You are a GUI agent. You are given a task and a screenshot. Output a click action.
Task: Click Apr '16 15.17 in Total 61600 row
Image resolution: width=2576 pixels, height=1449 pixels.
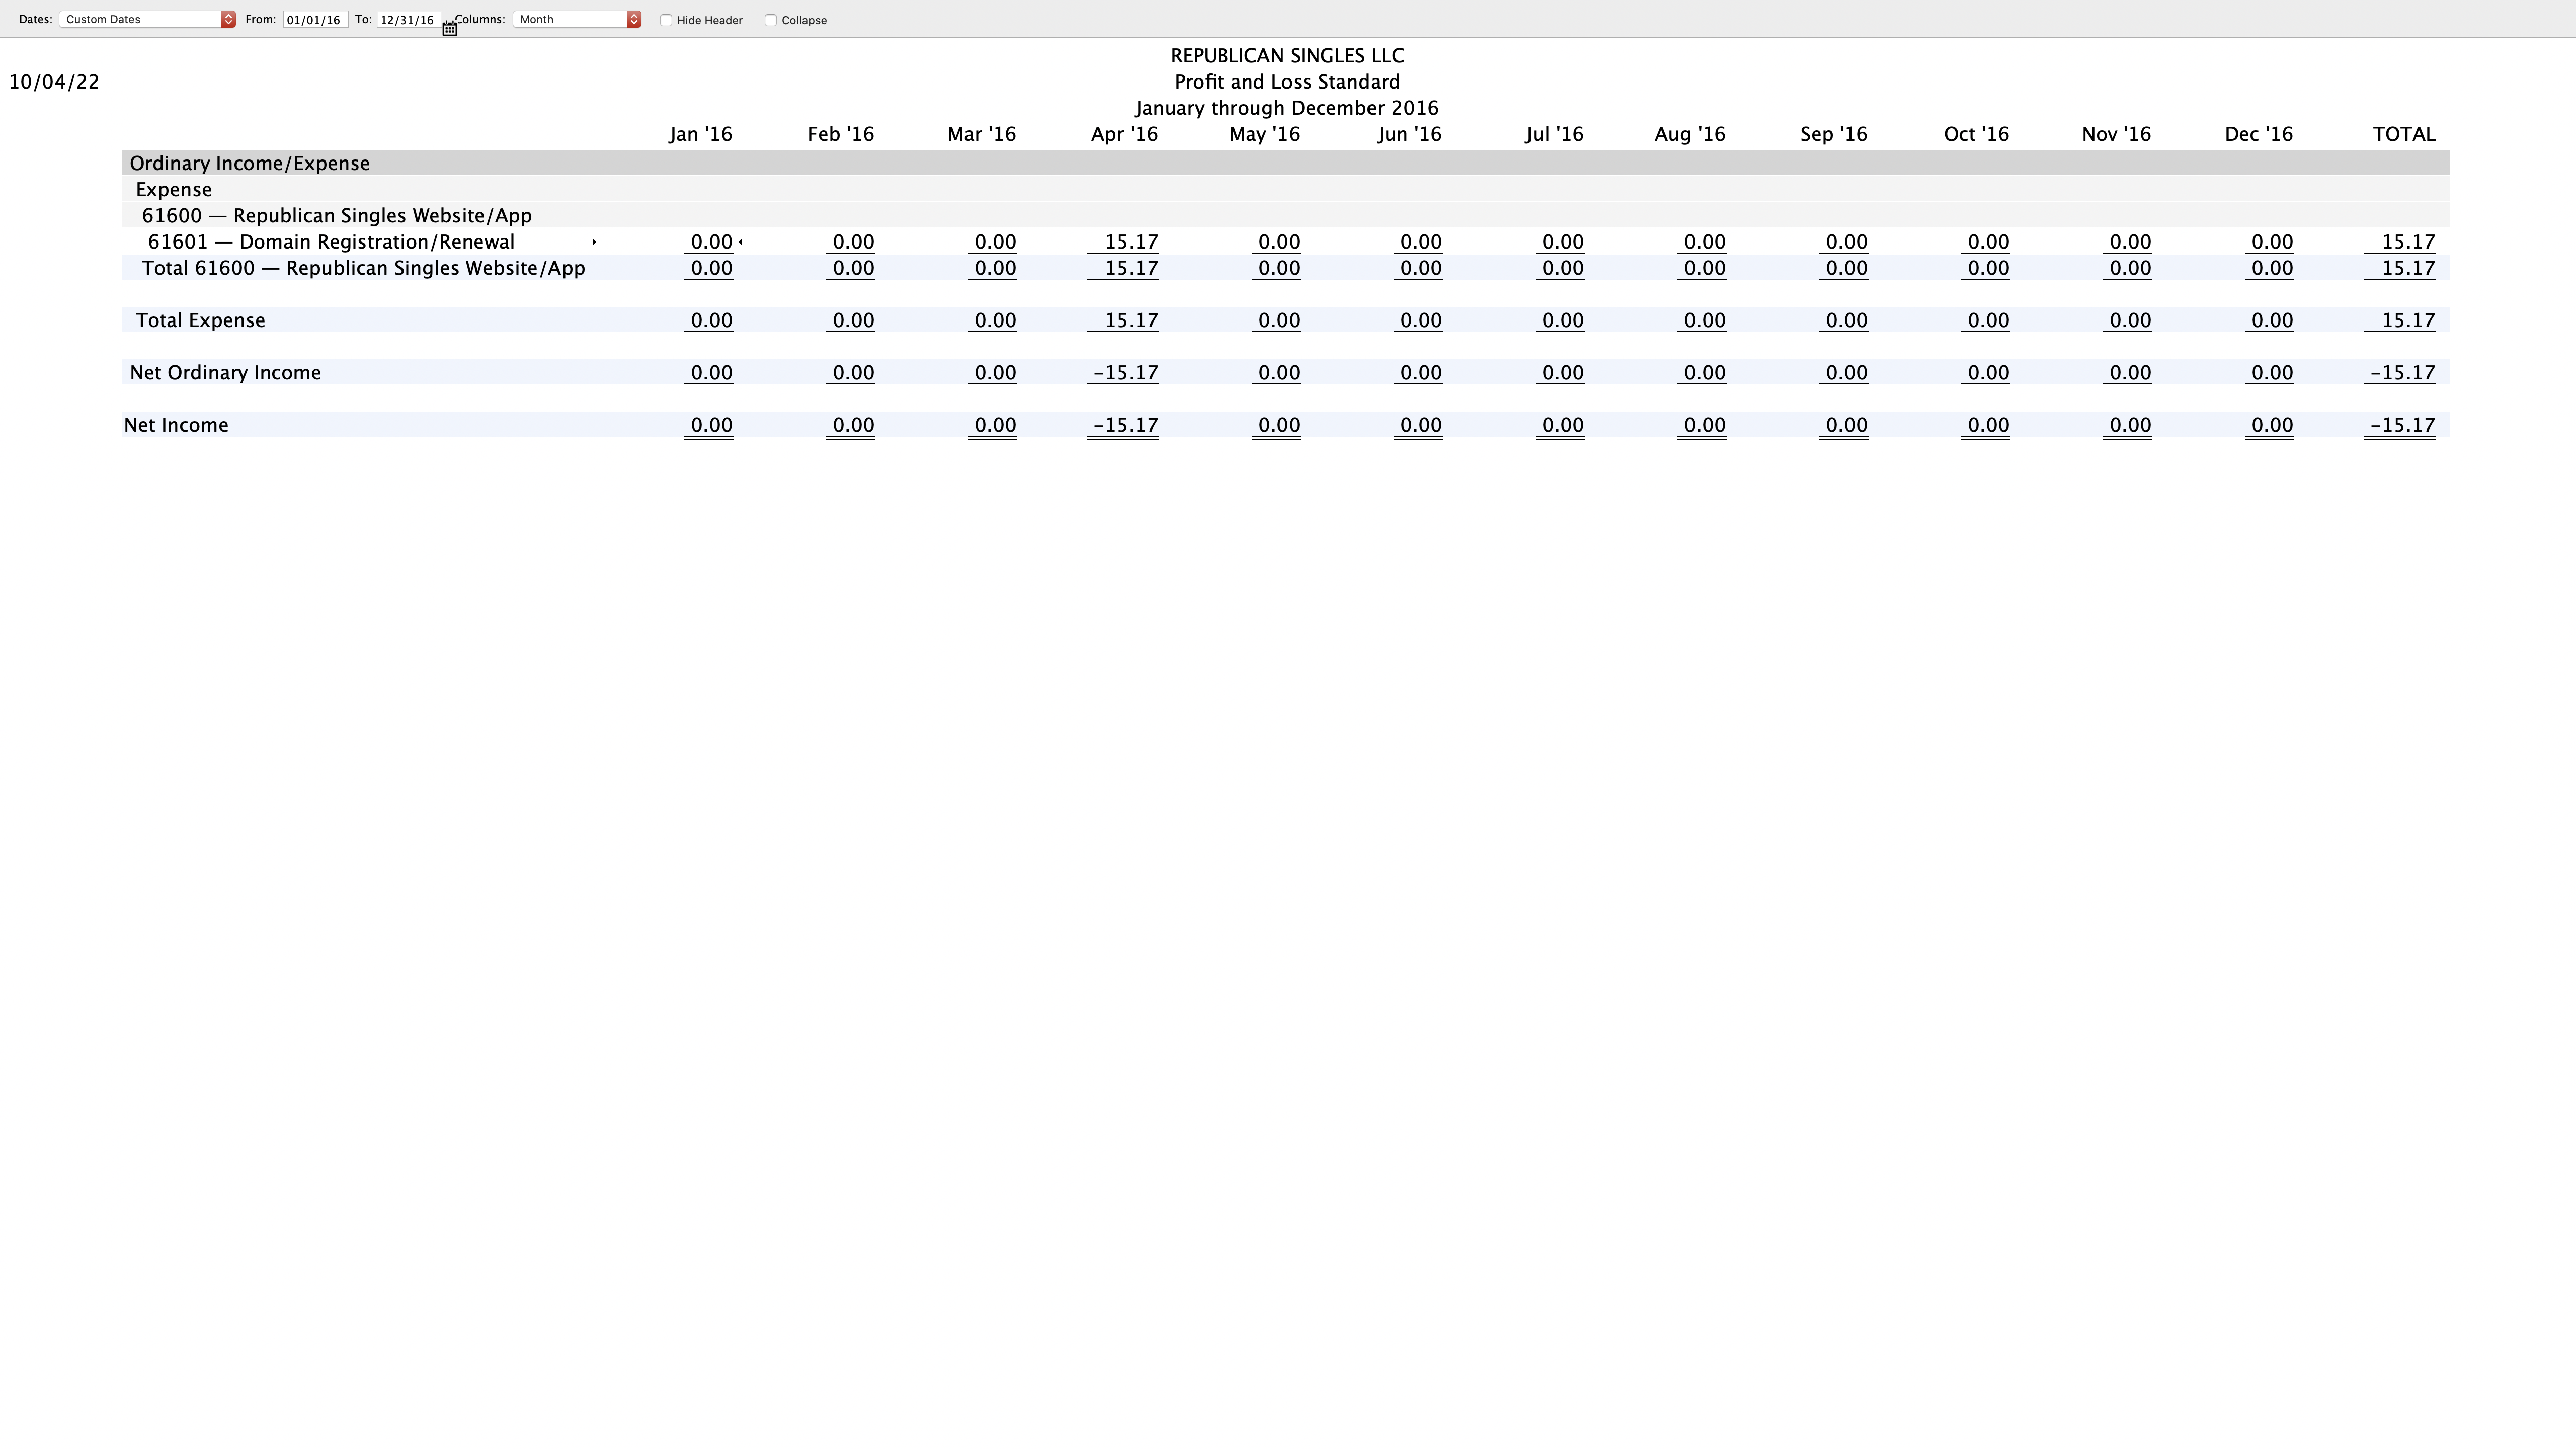tap(1131, 268)
